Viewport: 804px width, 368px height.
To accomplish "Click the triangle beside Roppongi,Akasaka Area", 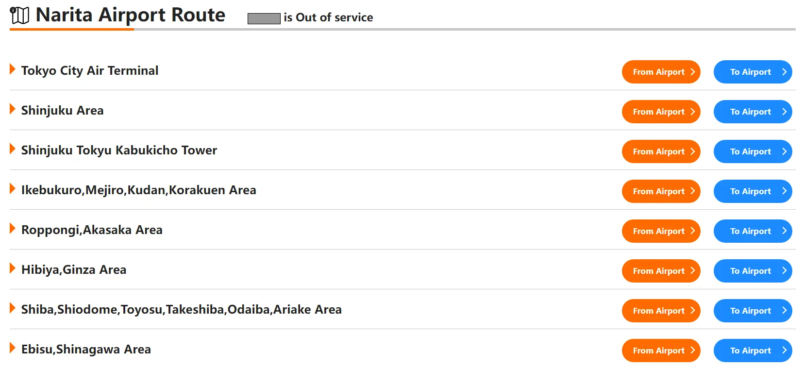I will tap(13, 229).
